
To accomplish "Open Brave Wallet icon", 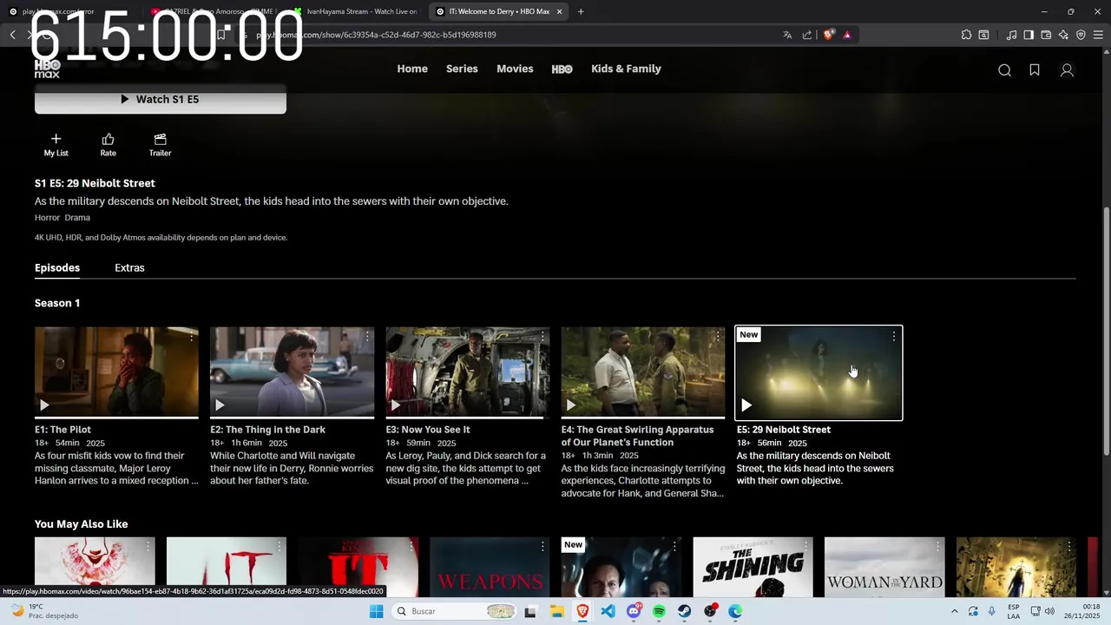I will tap(1046, 35).
